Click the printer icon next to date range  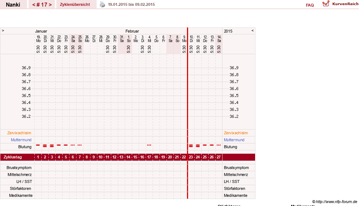pos(102,5)
